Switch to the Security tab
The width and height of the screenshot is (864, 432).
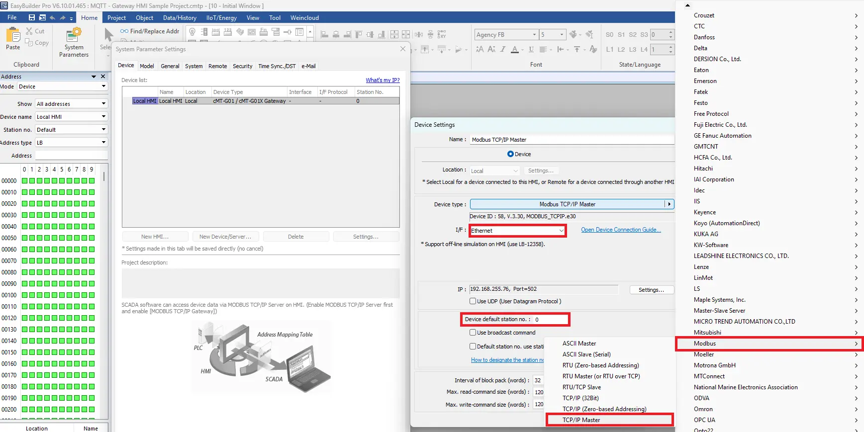pyautogui.click(x=242, y=66)
